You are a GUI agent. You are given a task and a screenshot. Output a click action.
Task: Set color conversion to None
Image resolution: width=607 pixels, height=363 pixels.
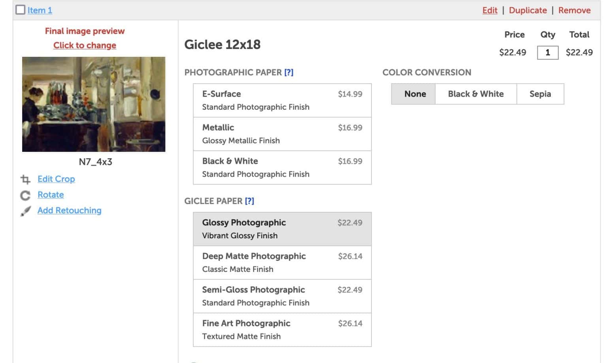click(x=415, y=94)
